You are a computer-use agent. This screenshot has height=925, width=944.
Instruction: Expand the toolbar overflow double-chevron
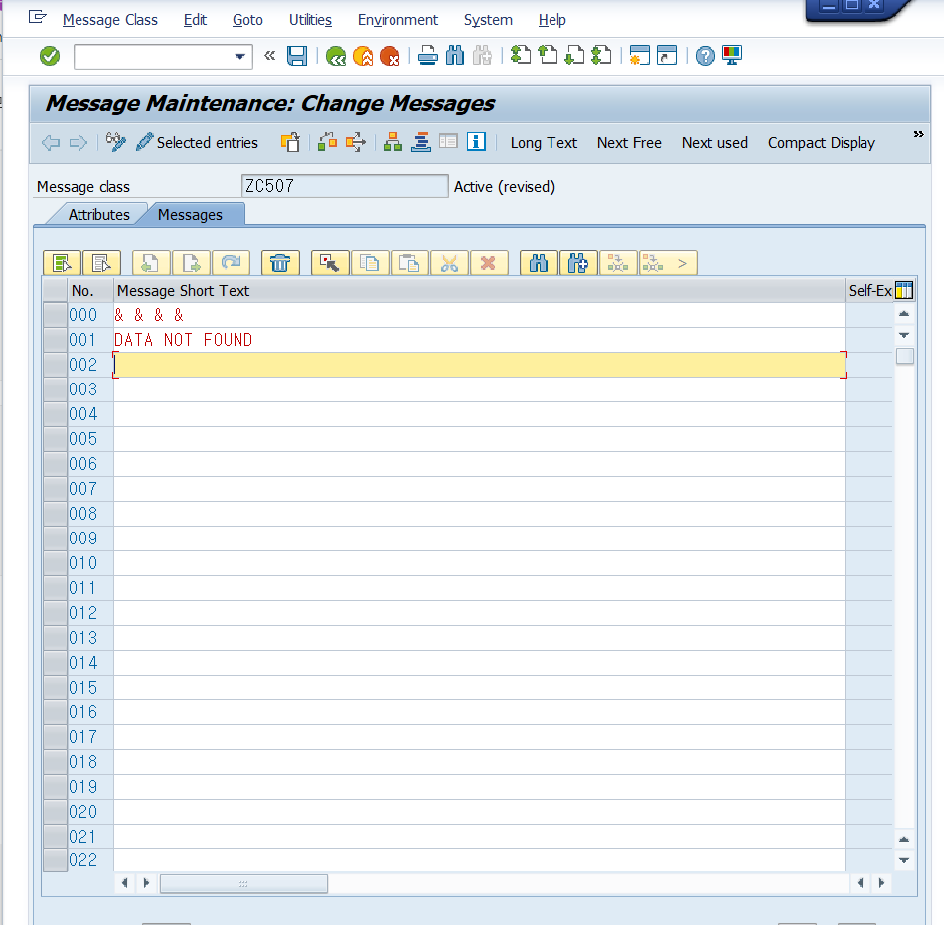(918, 134)
